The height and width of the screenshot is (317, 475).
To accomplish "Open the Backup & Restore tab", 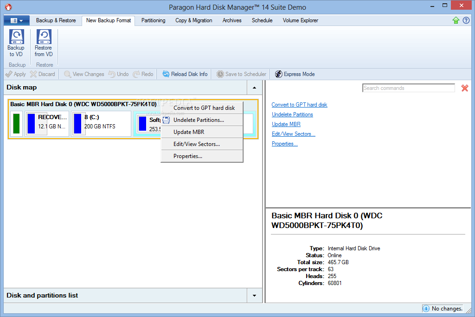I will pyautogui.click(x=56, y=20).
